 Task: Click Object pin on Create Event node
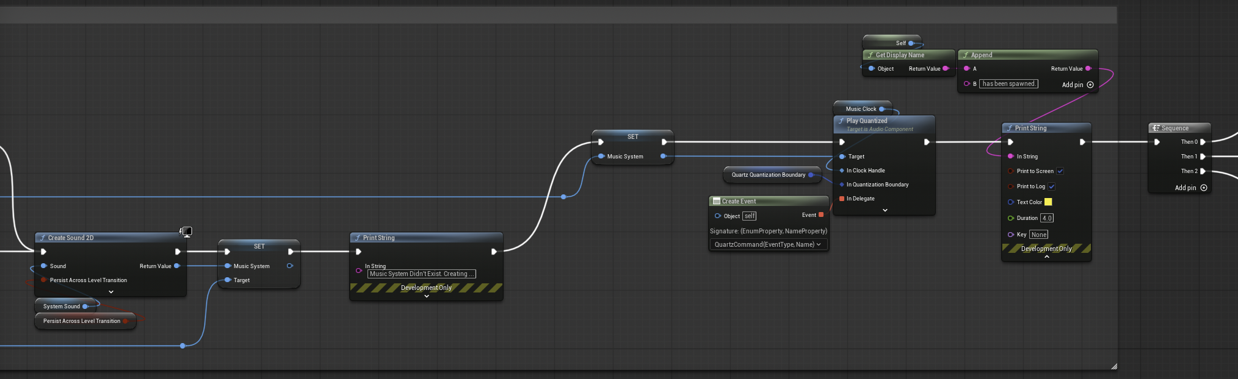718,216
